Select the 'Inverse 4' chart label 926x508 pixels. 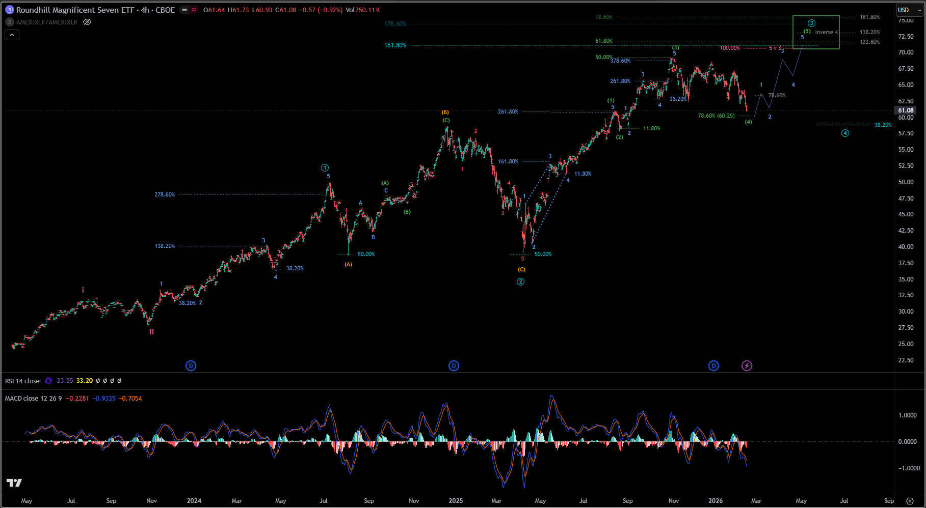click(826, 32)
